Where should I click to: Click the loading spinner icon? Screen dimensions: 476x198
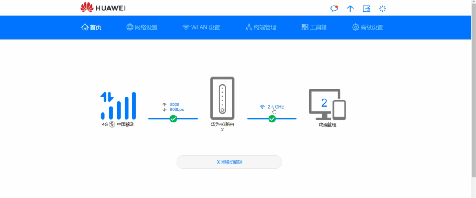(x=382, y=8)
